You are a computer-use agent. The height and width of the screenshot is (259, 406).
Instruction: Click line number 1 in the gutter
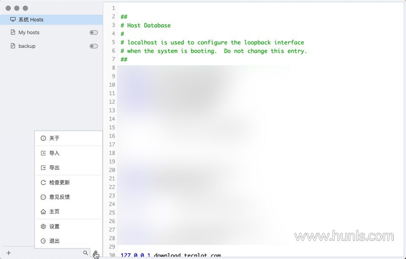click(x=113, y=8)
